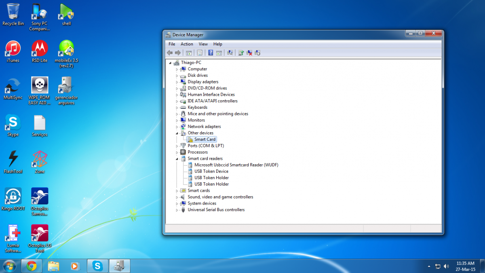Expand the Ports (COM & LPT) category

tap(177, 146)
